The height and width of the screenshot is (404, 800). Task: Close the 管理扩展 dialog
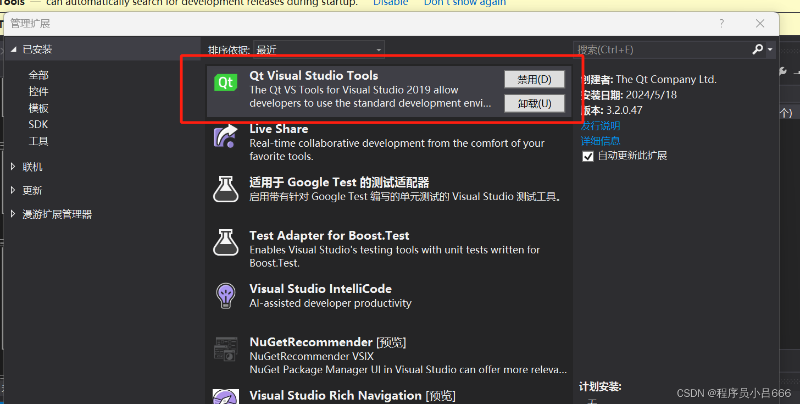(760, 24)
